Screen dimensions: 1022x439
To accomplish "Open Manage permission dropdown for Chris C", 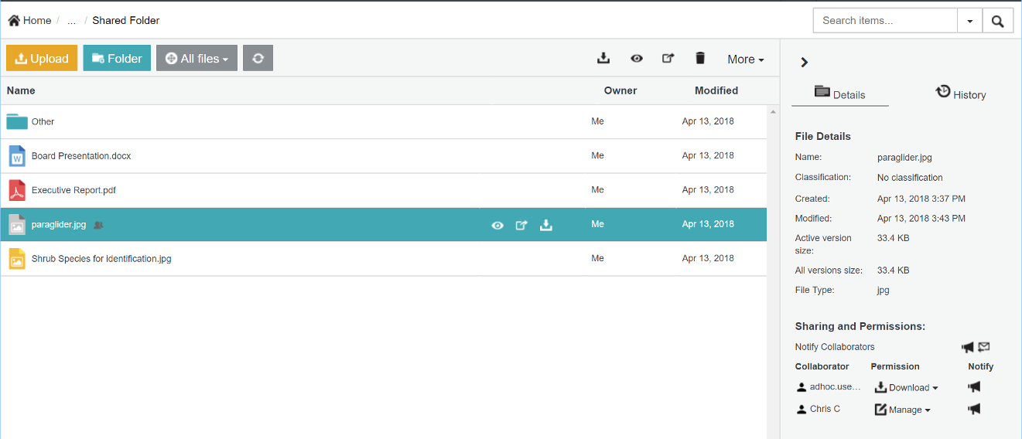I will pyautogui.click(x=903, y=410).
